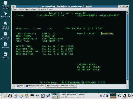Click the 'SIZE(BLKS): 2' text
The height and width of the screenshot is (99, 133).
51,41
